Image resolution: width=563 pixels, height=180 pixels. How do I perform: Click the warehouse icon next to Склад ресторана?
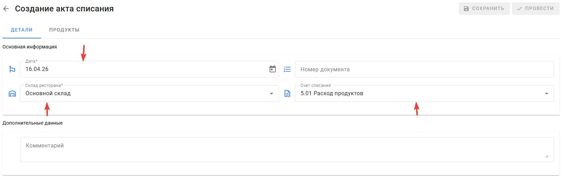coord(12,93)
